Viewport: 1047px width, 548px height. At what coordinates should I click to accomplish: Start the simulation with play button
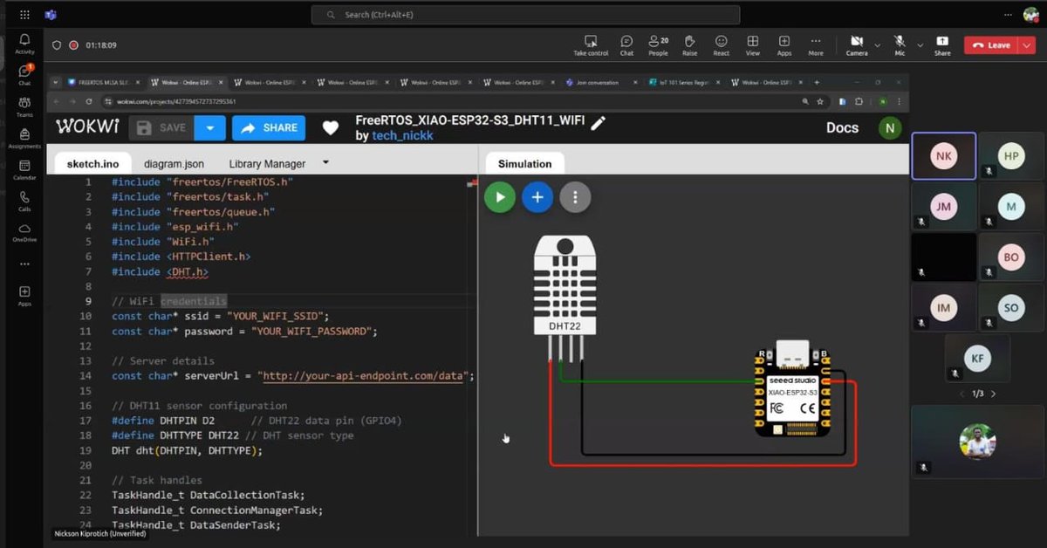pyautogui.click(x=500, y=197)
